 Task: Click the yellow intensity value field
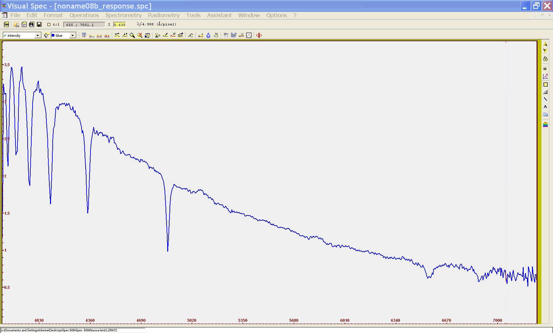(119, 25)
